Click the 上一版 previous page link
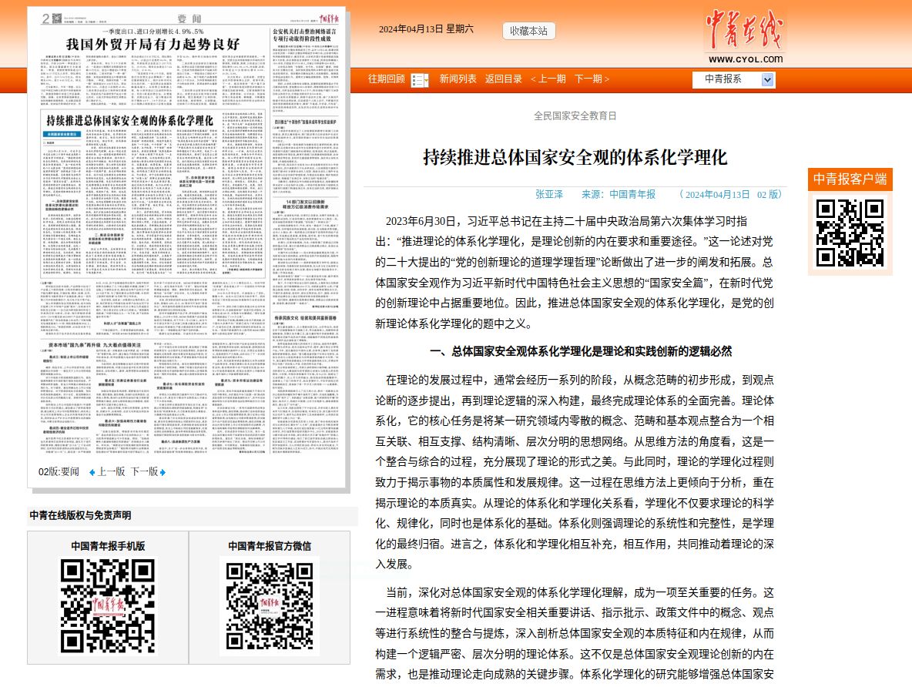Screen dimensions: 912x687 click(111, 472)
